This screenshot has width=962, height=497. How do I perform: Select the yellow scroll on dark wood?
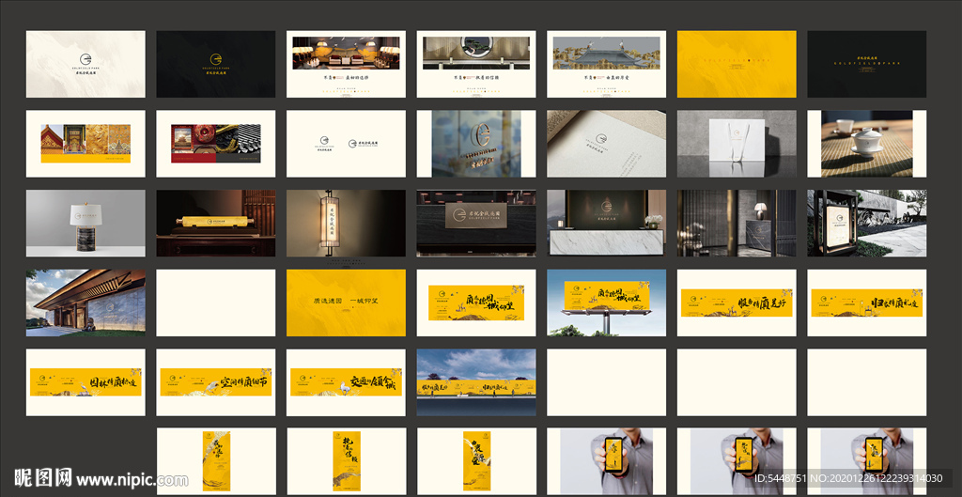[x=215, y=224]
